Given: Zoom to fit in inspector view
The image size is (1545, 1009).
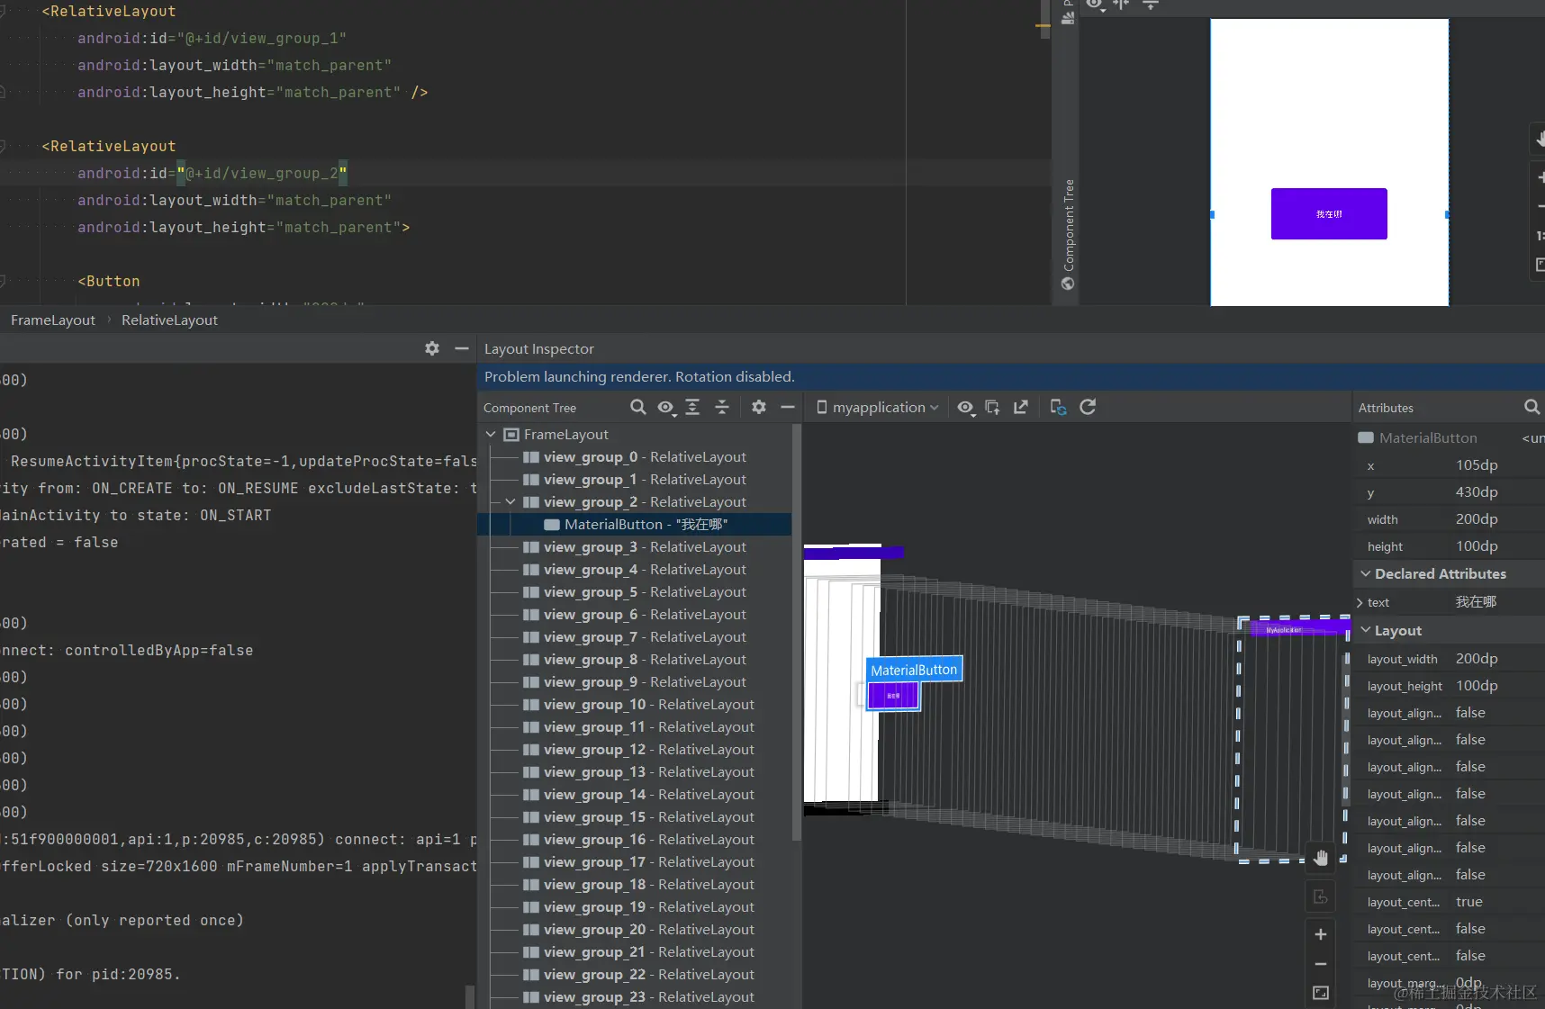Looking at the screenshot, I should pyautogui.click(x=1321, y=993).
